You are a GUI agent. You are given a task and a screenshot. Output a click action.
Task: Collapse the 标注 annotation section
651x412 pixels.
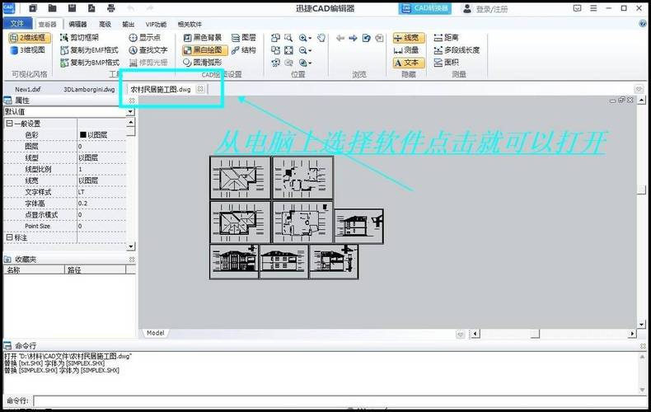tap(9, 237)
